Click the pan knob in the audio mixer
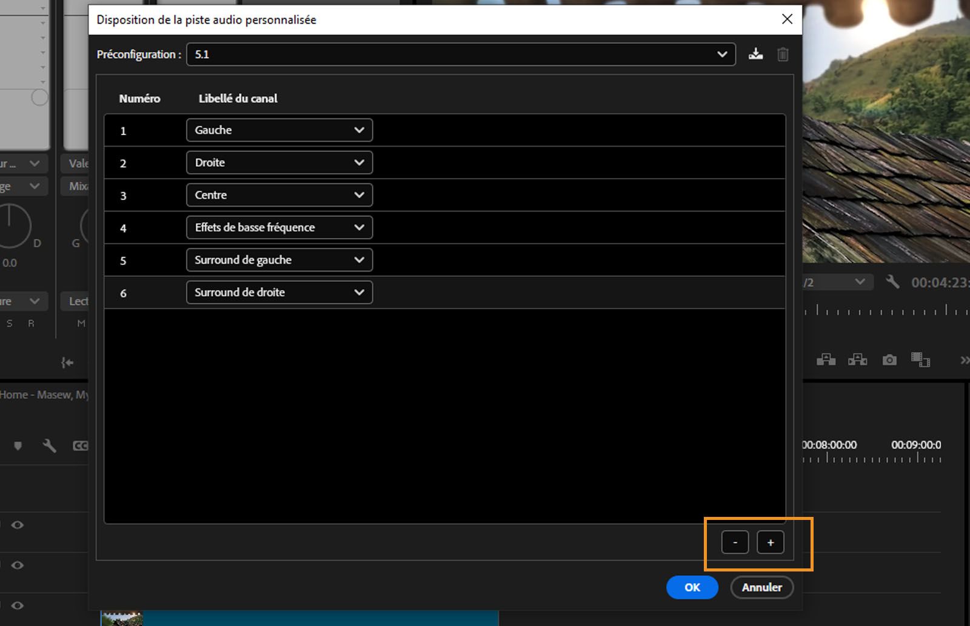This screenshot has width=970, height=626. pyautogui.click(x=11, y=225)
